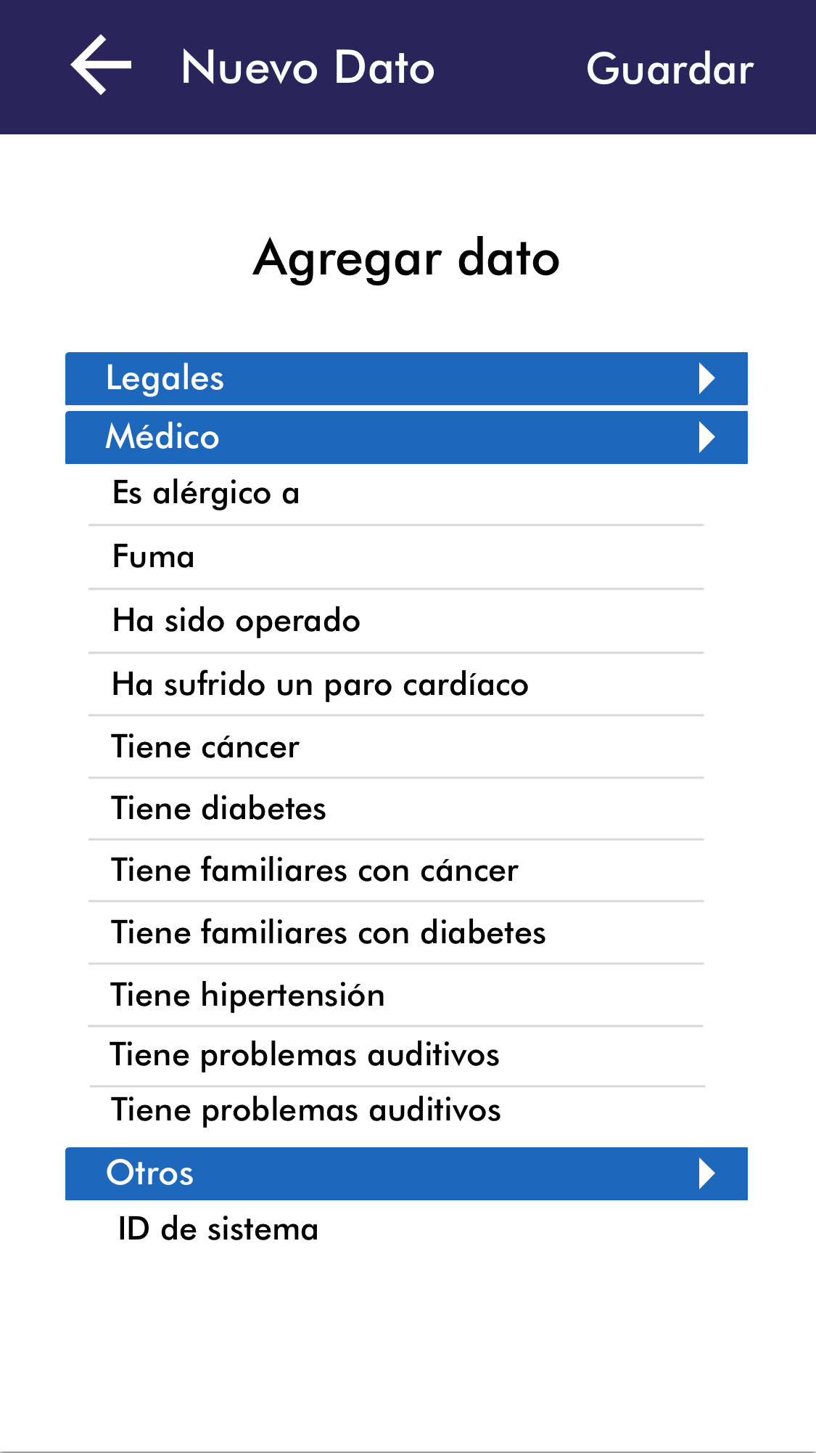Select "Tiene familiares con cáncer"
816x1453 pixels.
315,871
